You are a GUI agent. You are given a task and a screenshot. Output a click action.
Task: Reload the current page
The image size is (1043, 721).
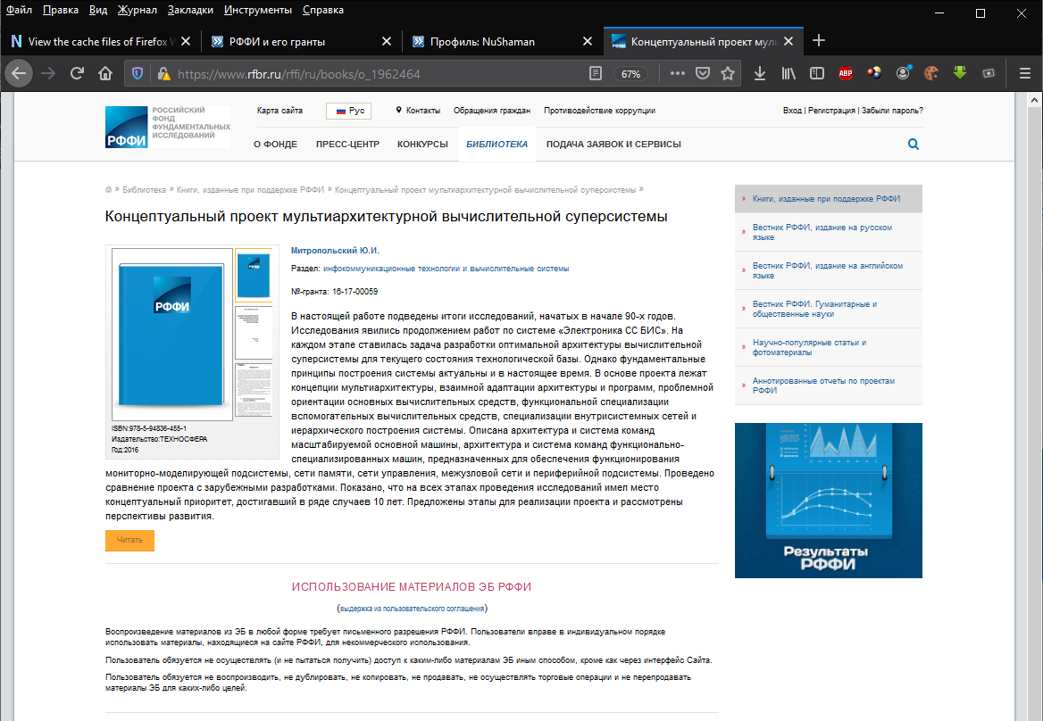[77, 74]
